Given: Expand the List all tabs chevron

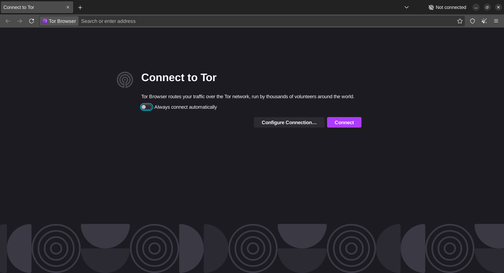Looking at the screenshot, I should 407,7.
